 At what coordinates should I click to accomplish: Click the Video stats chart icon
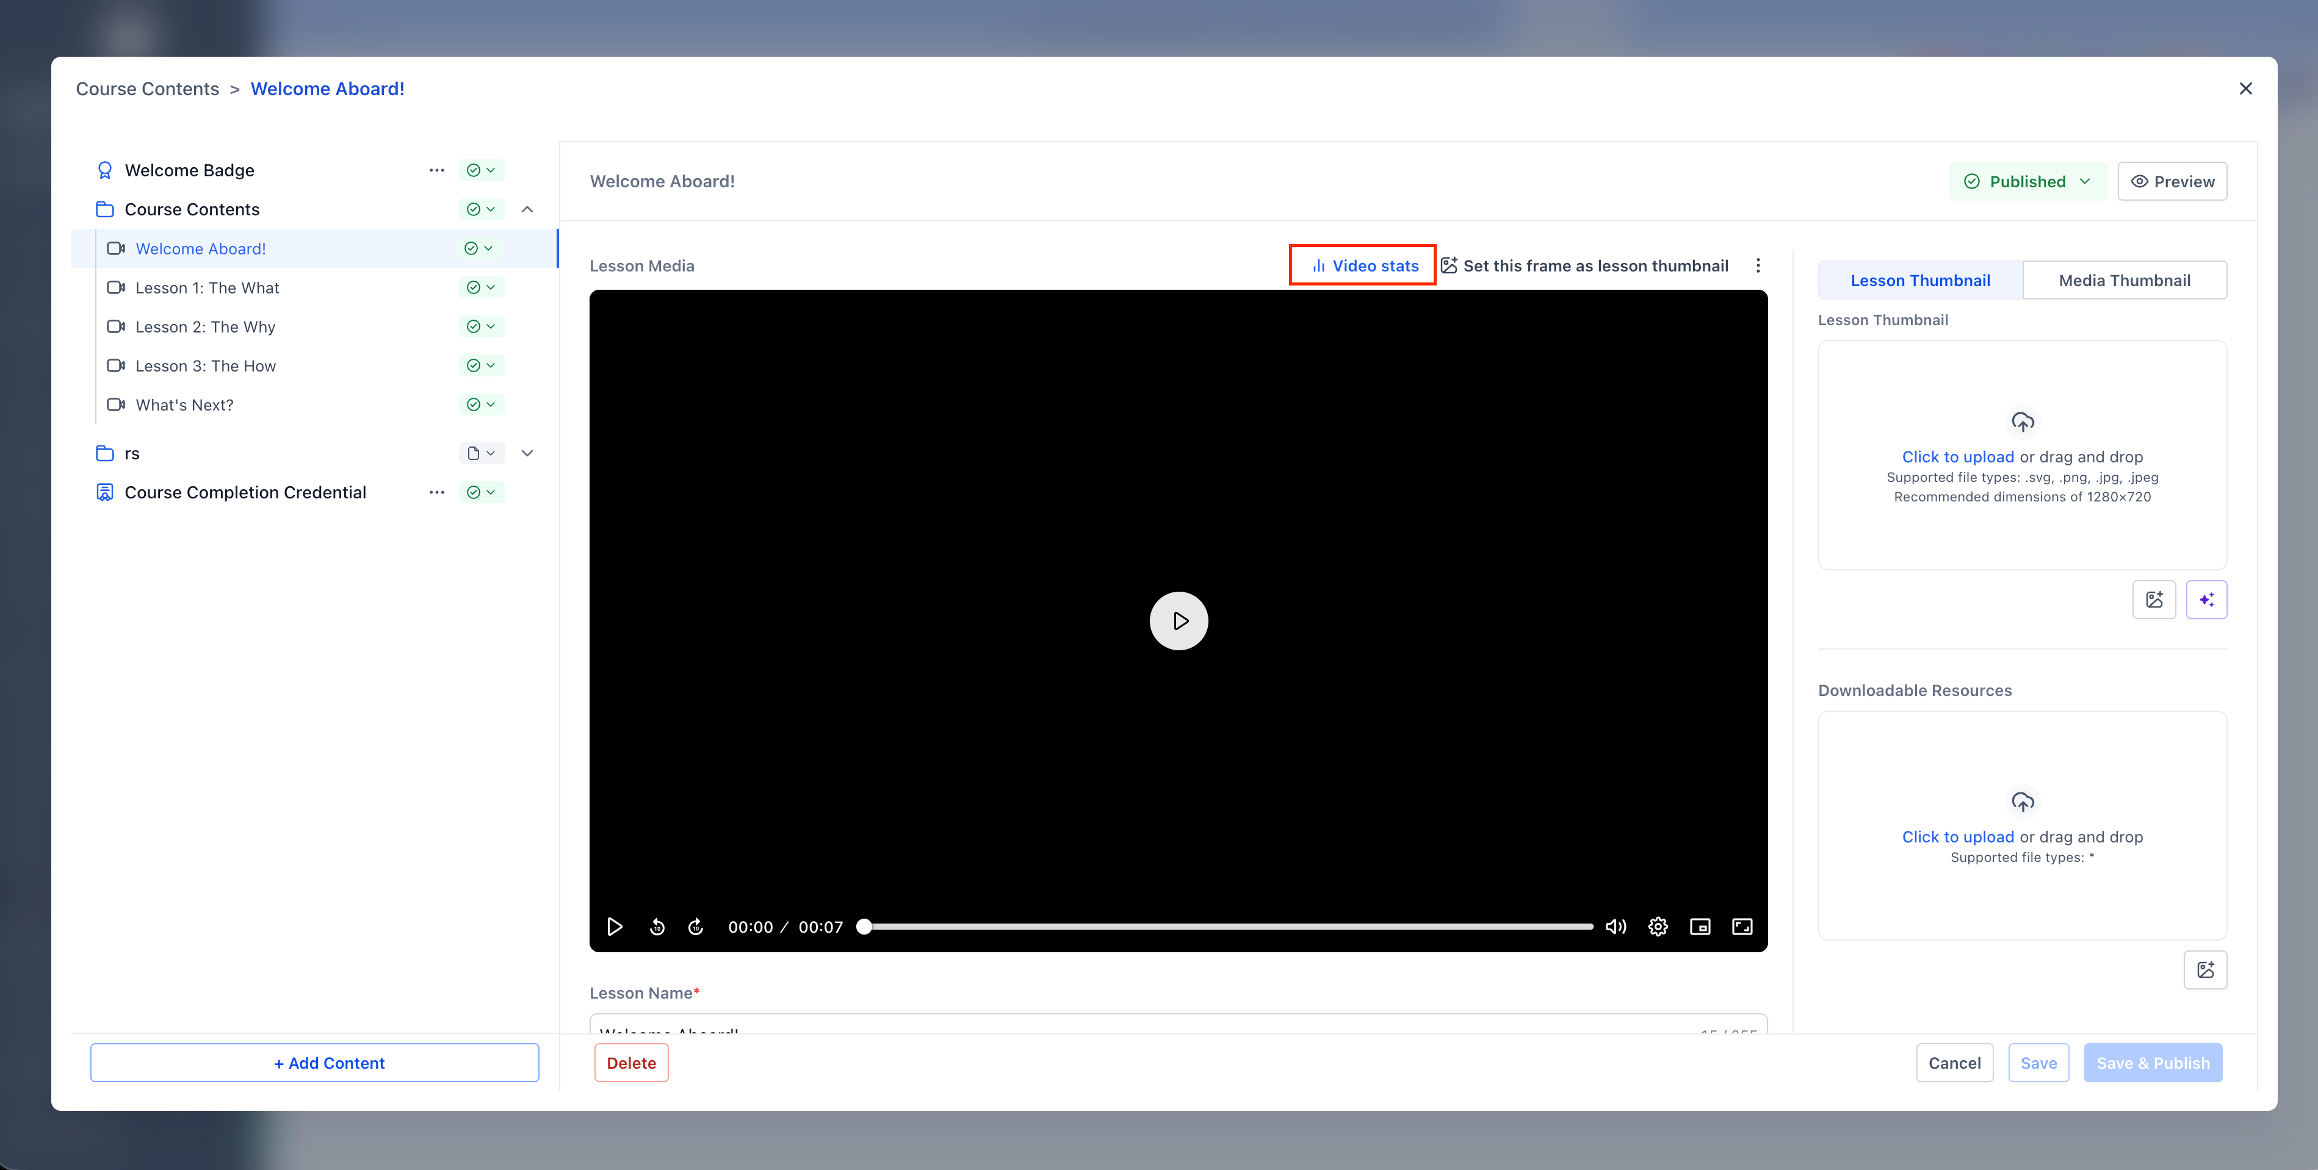pos(1318,266)
